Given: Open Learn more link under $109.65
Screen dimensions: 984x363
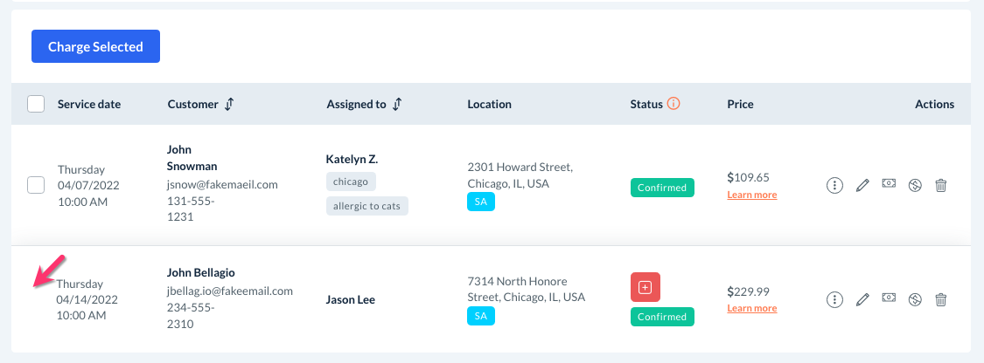Looking at the screenshot, I should pos(751,195).
